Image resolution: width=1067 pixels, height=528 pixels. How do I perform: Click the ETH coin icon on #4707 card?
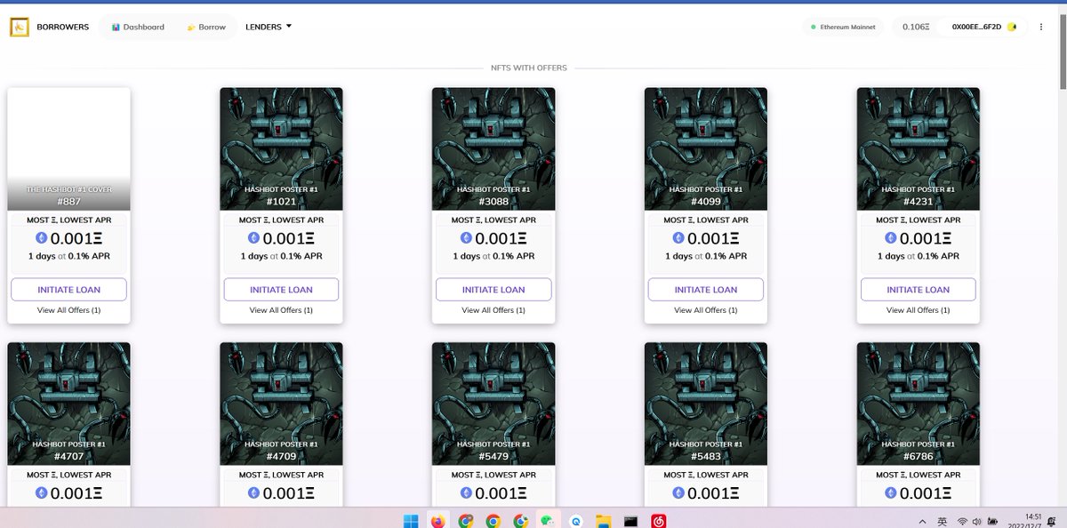tap(41, 493)
